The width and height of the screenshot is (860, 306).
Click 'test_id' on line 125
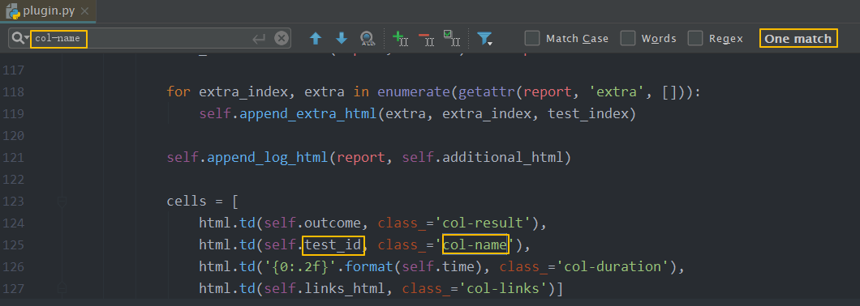[333, 244]
